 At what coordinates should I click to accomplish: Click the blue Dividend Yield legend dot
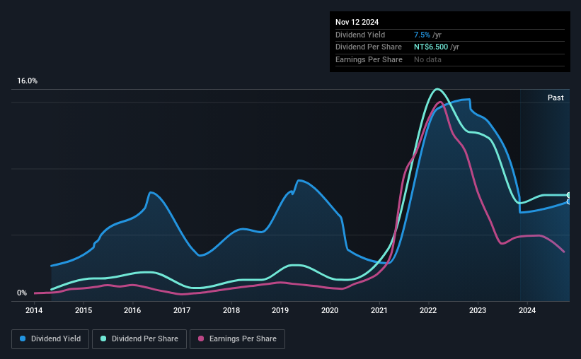pyautogui.click(x=23, y=339)
